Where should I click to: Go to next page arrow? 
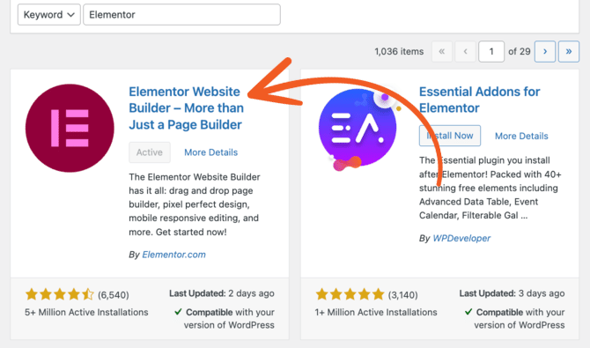(545, 51)
